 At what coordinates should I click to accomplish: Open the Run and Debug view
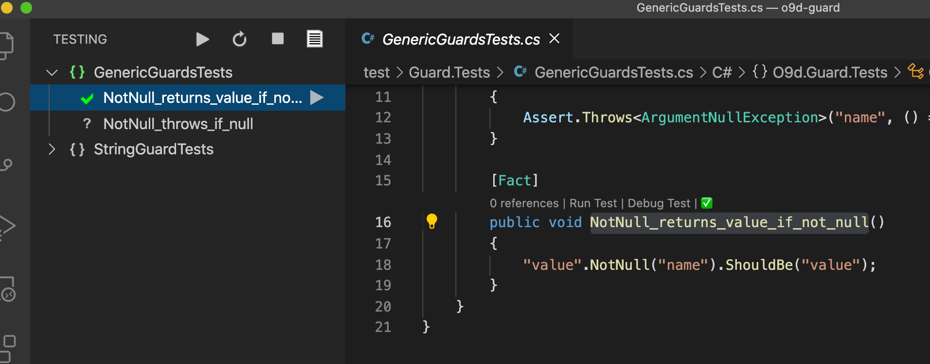[7, 227]
